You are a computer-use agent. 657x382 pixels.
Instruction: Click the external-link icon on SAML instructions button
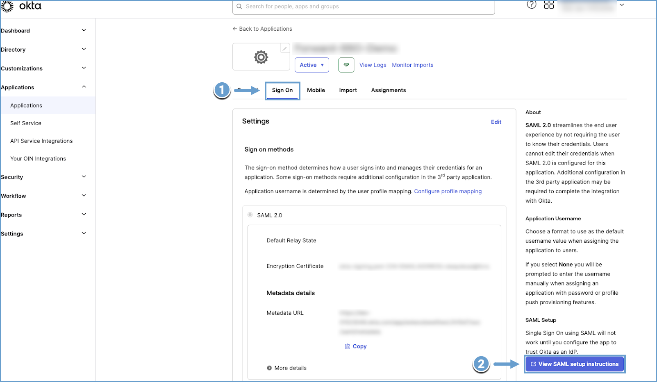pyautogui.click(x=533, y=364)
